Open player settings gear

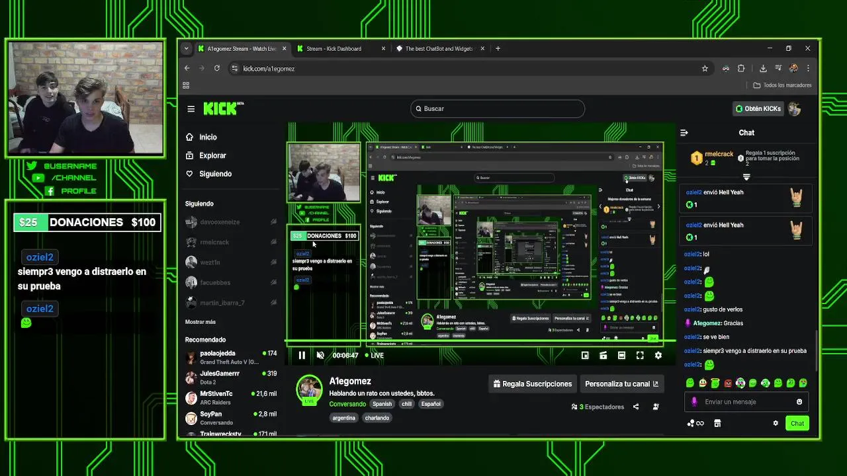pyautogui.click(x=658, y=356)
